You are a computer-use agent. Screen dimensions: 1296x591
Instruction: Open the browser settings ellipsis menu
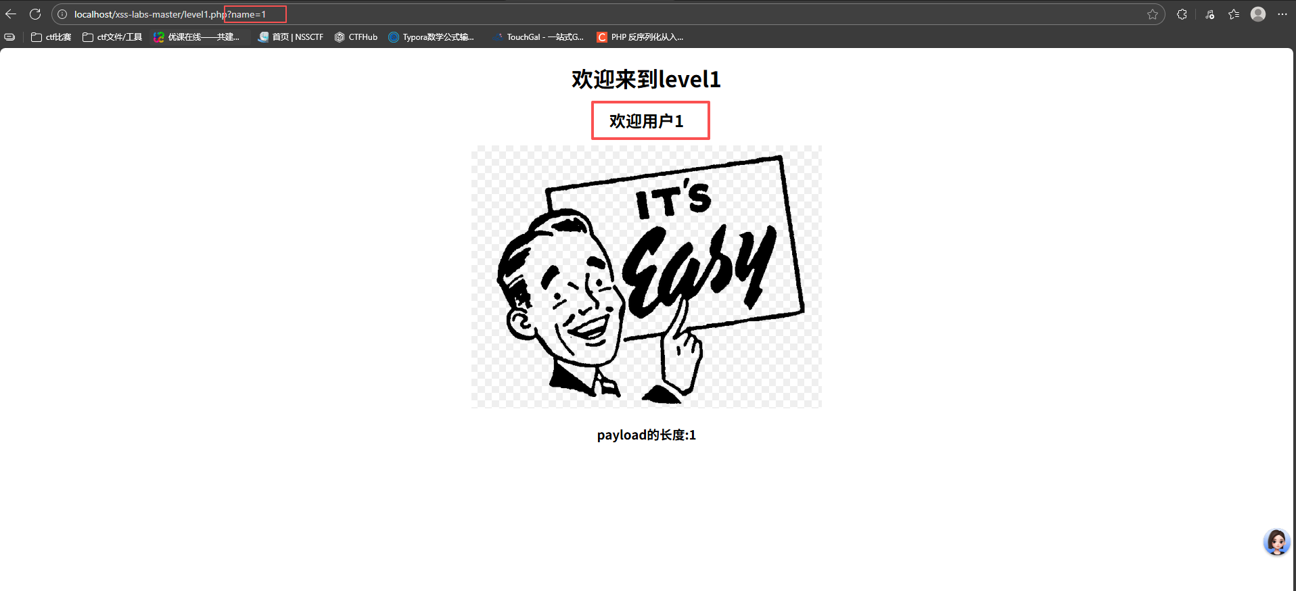(x=1282, y=14)
